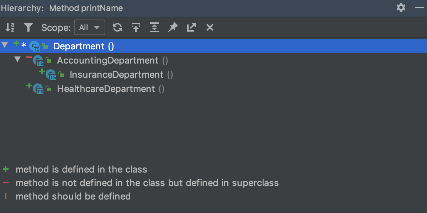Screen dimensions: 427x213
Task: Click the navigate-to-top arrow icon
Action: click(136, 27)
